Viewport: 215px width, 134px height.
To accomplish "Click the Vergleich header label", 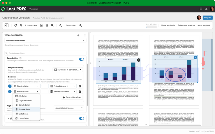I will click(33, 9).
